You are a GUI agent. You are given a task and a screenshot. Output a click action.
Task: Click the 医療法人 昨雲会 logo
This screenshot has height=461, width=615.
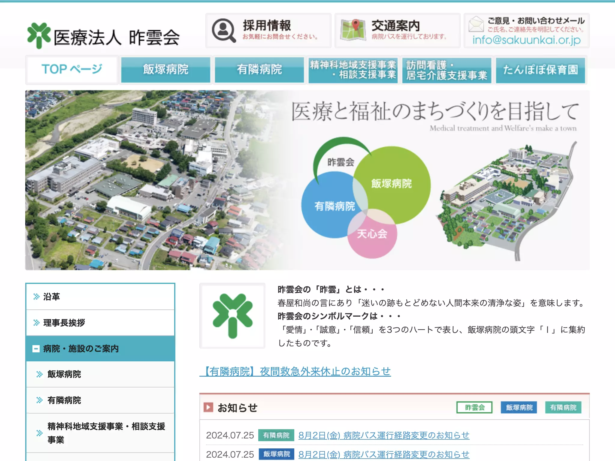tap(103, 36)
